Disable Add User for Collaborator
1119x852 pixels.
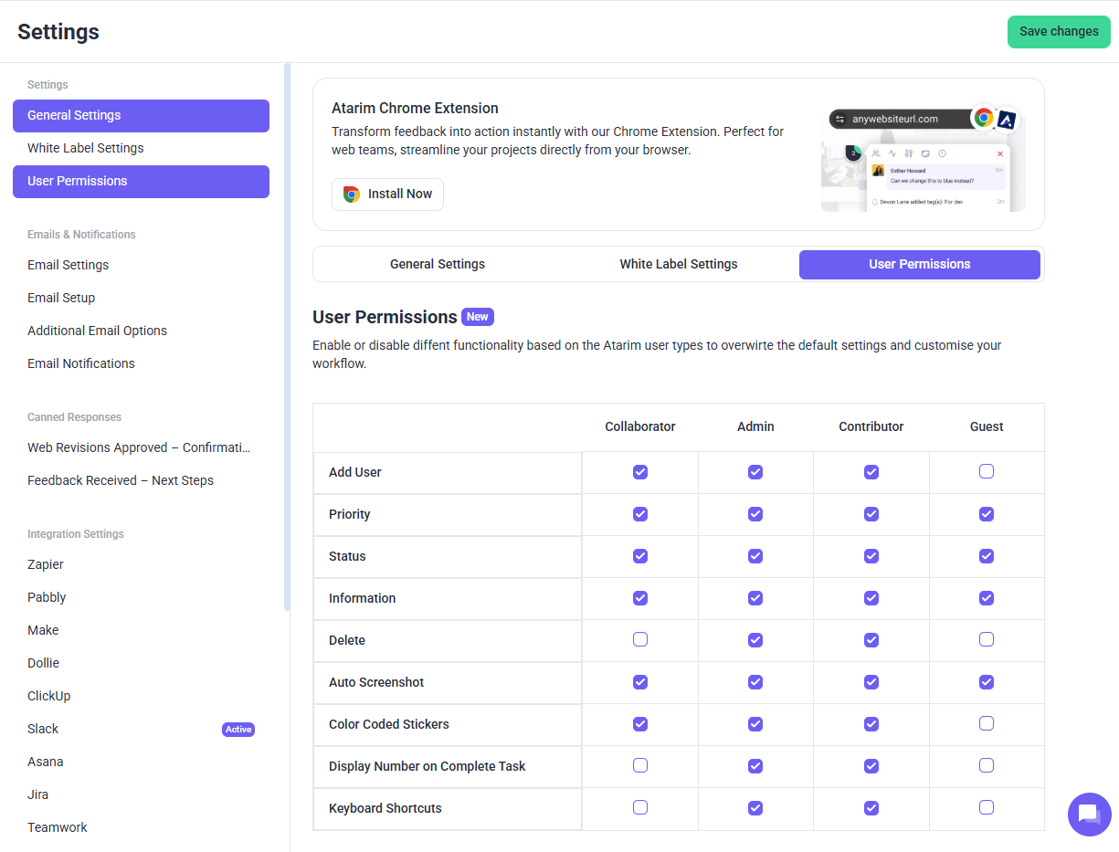640,472
